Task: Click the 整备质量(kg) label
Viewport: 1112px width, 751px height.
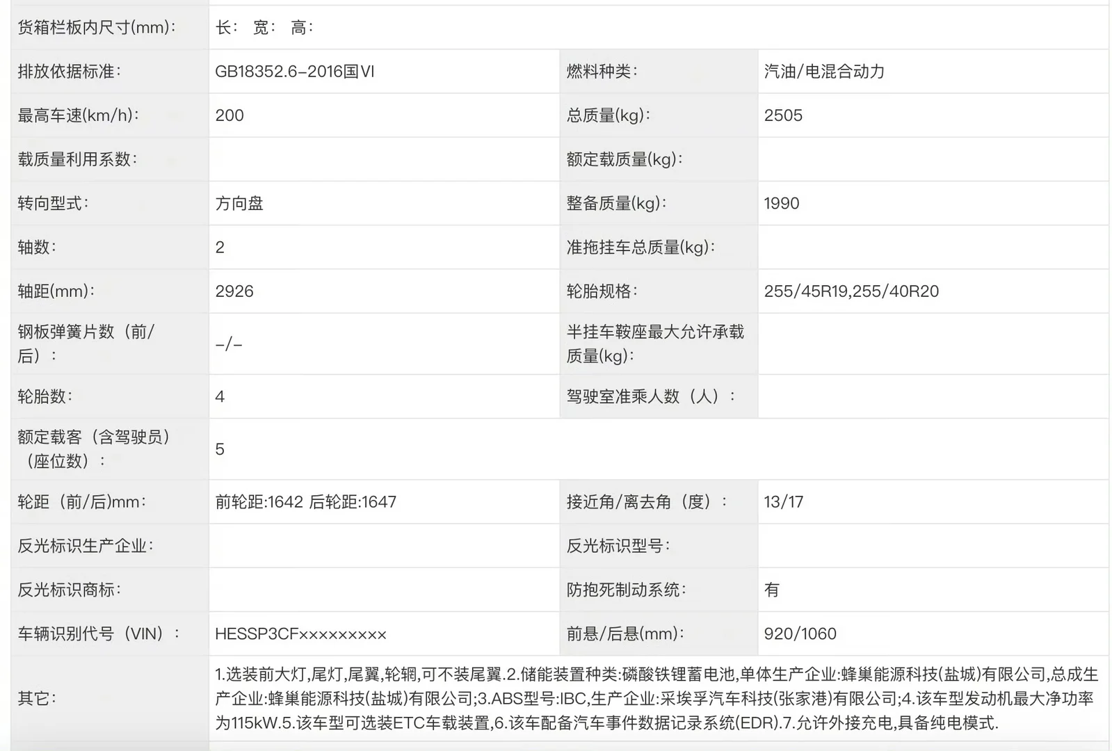Action: coord(616,204)
